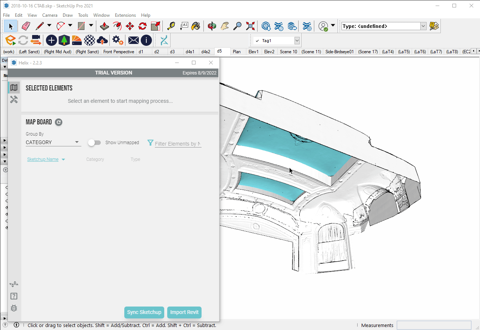The image size is (480, 330).
Task: Click the Enscape plus circle icon
Action: pos(51,40)
